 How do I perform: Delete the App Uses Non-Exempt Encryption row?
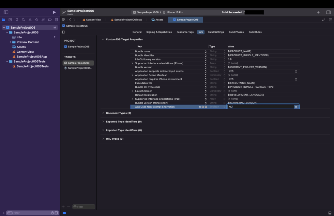[x=206, y=107]
